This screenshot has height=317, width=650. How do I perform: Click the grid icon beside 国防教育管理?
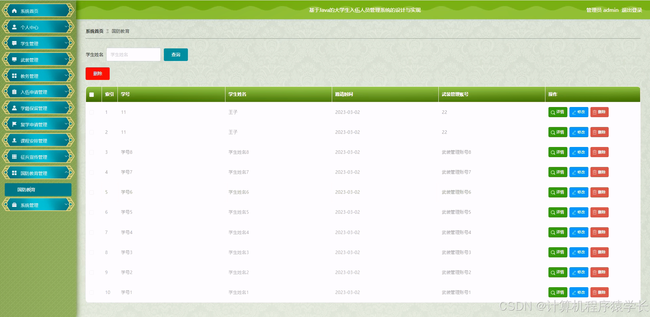click(x=14, y=173)
